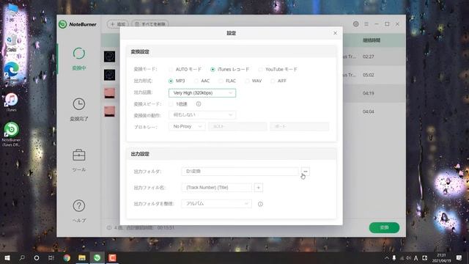Click the 04:19 duration entry
Screen dimensions: 469x264
pos(368,93)
